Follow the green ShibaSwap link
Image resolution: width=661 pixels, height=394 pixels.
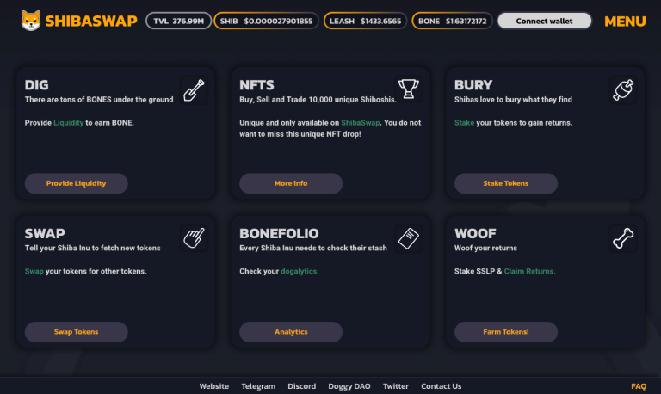[360, 123]
